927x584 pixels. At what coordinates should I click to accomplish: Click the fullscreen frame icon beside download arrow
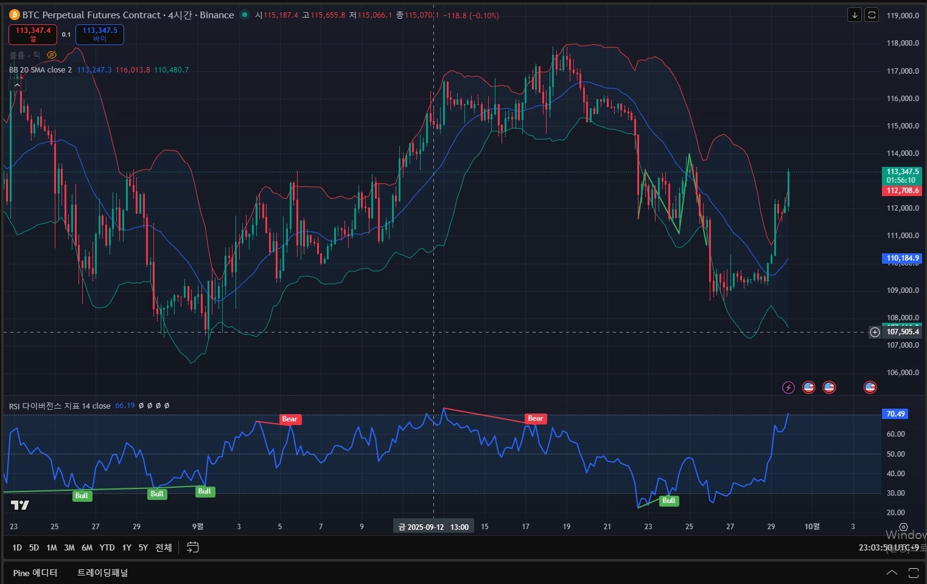872,15
